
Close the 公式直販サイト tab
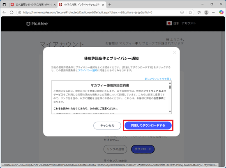pos(55,5)
